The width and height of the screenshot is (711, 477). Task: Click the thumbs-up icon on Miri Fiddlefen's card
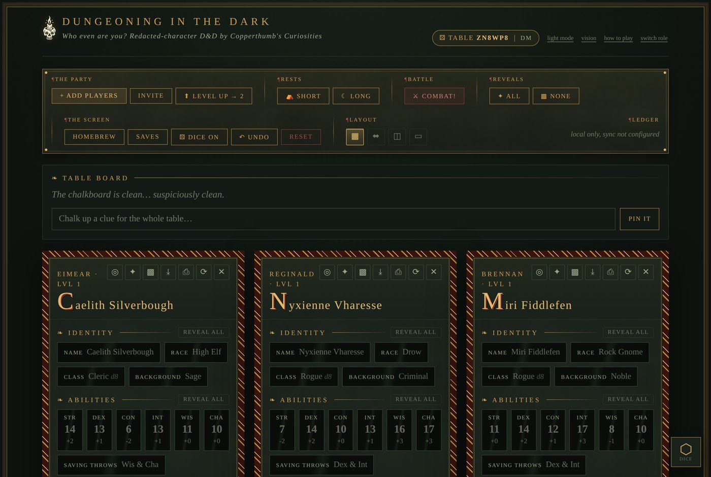610,272
